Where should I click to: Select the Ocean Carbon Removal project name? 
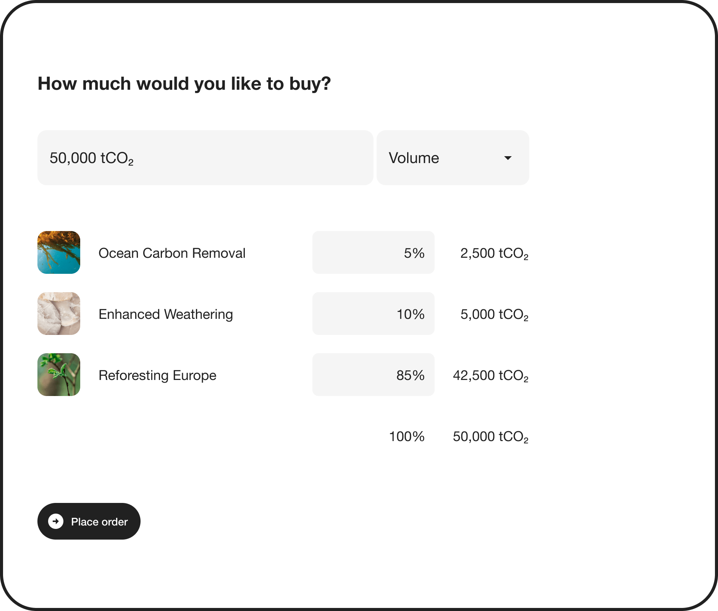pos(172,253)
